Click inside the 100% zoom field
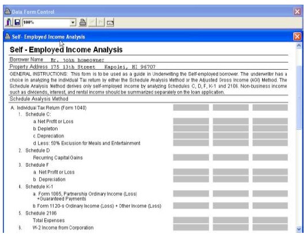 [x=47, y=22]
